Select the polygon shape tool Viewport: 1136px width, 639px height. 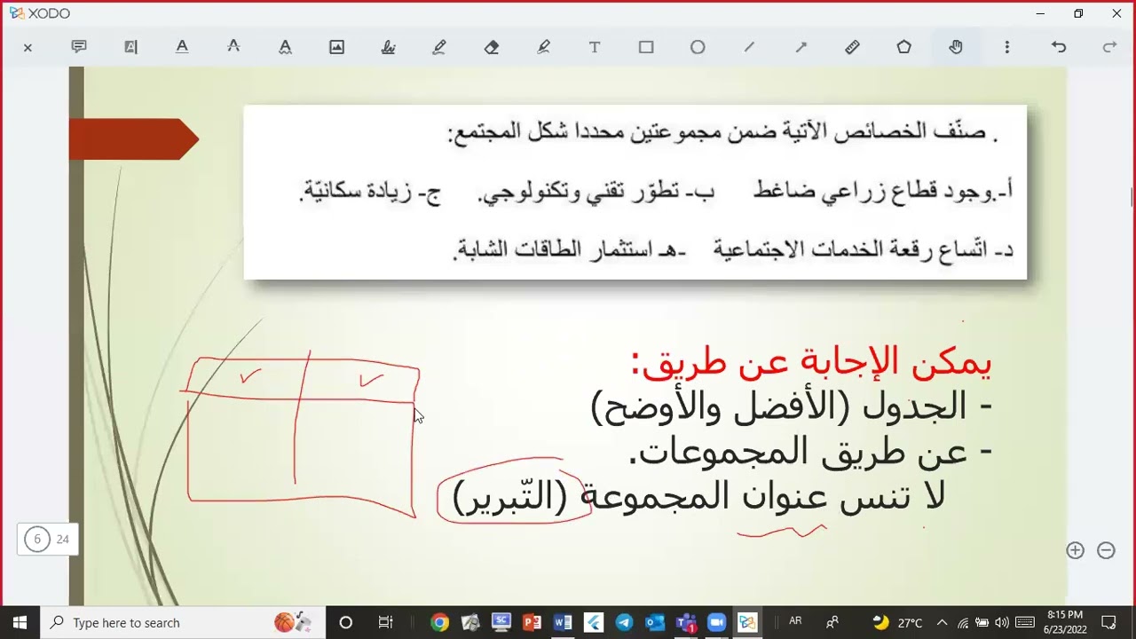(903, 47)
